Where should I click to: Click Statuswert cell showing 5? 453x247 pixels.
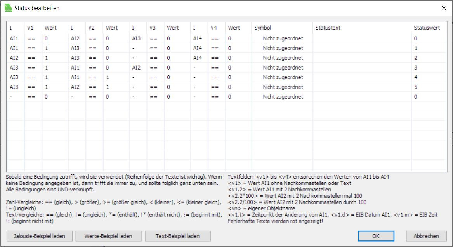click(429, 87)
